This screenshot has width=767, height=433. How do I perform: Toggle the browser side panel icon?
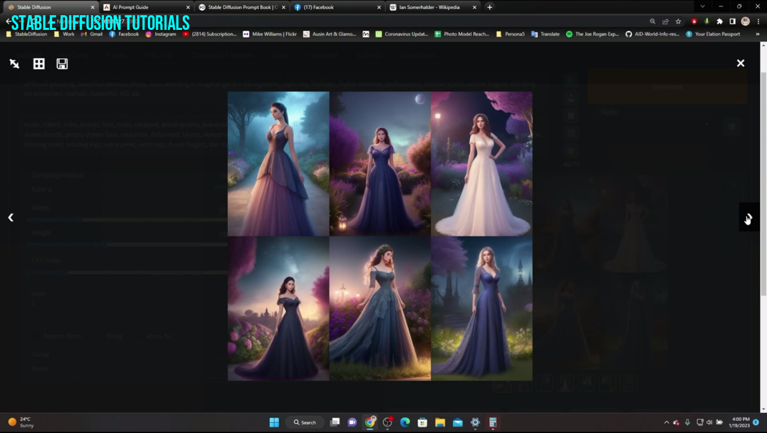click(x=732, y=21)
